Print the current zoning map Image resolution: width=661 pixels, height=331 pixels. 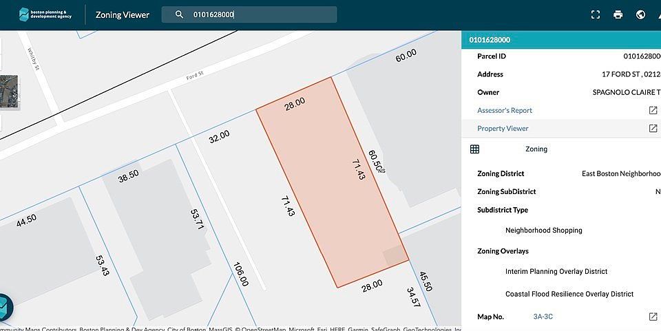pyautogui.click(x=618, y=14)
